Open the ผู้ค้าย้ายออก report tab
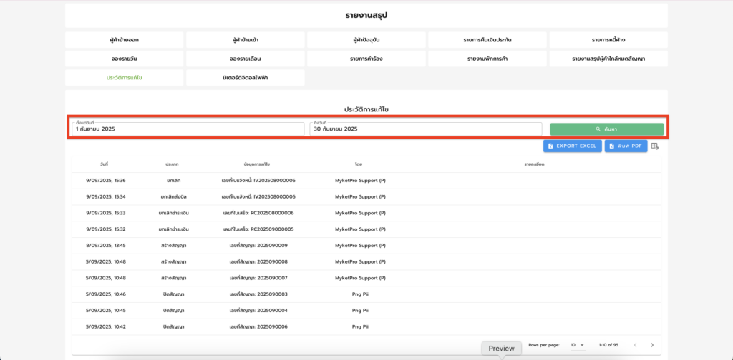Image resolution: width=733 pixels, height=360 pixels. coord(125,40)
